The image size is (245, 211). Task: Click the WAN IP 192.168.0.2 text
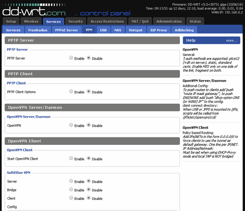[227, 12]
